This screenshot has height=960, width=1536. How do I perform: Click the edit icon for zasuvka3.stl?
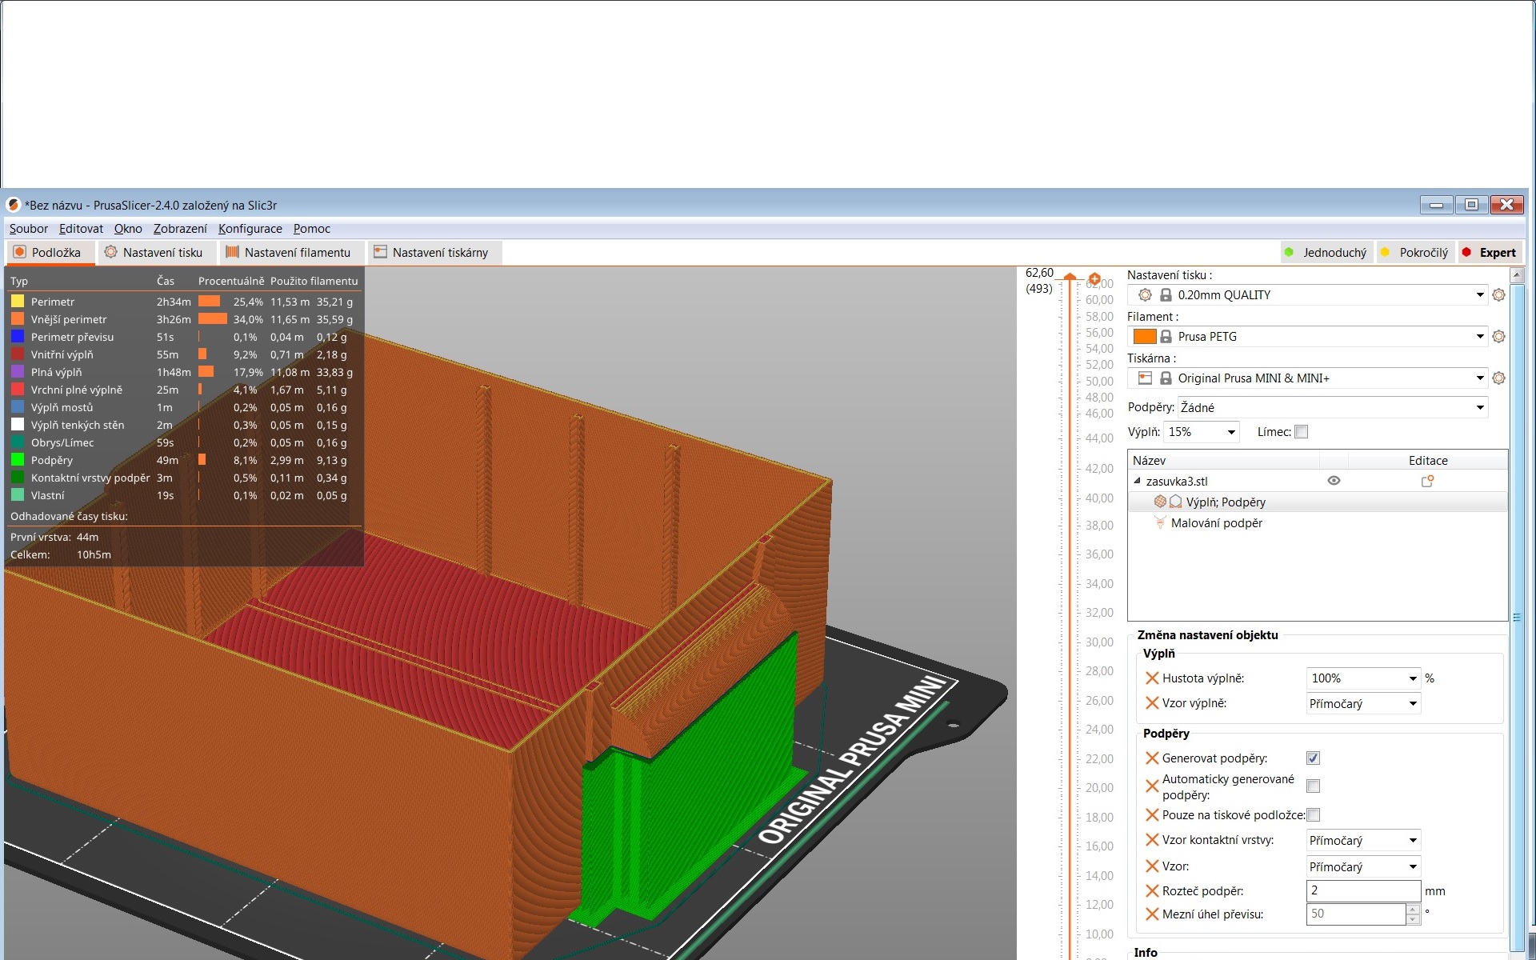pos(1427,481)
